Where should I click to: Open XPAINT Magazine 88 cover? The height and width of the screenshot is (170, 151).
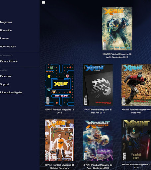tap(117, 29)
